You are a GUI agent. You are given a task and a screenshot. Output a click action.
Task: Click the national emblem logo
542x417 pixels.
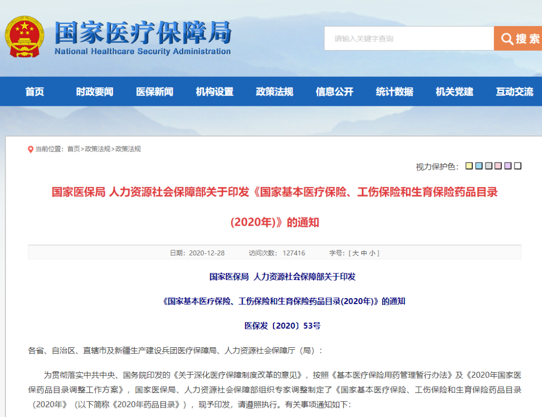25,37
